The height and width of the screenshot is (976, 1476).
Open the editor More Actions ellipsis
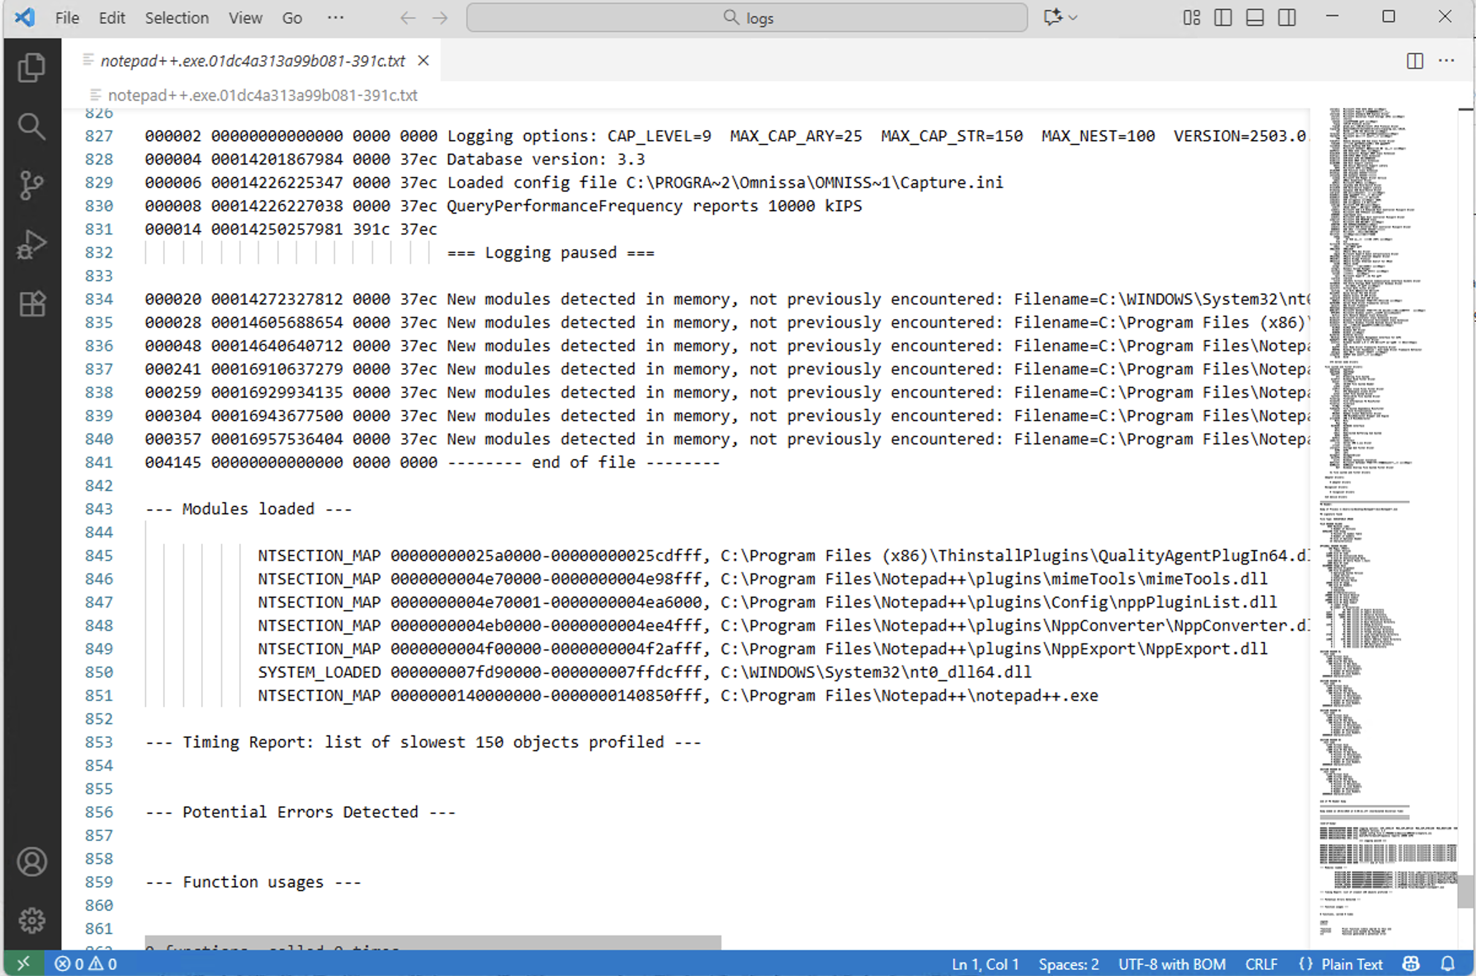1446,60
